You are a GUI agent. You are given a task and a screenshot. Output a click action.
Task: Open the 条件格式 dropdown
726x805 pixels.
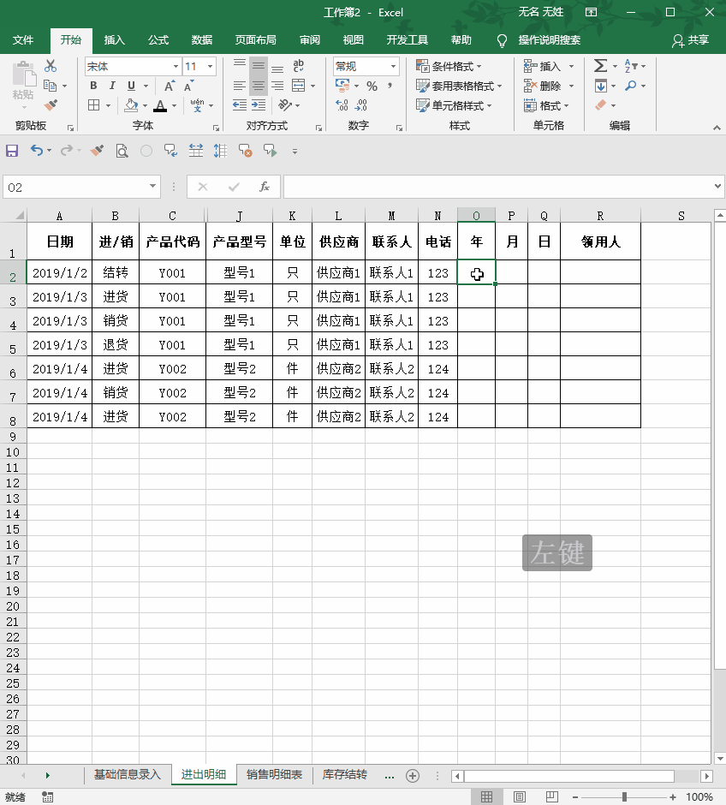tap(449, 66)
